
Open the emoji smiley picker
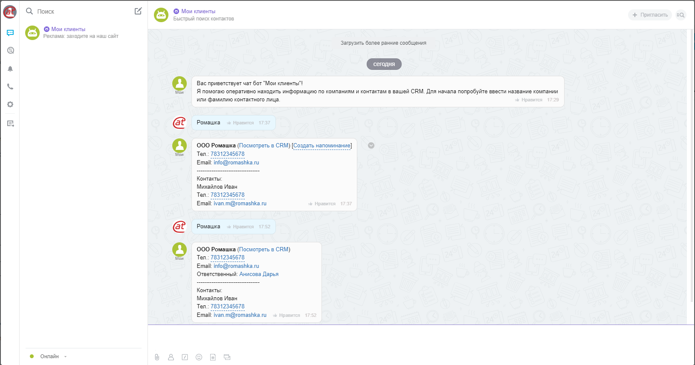[x=199, y=357]
